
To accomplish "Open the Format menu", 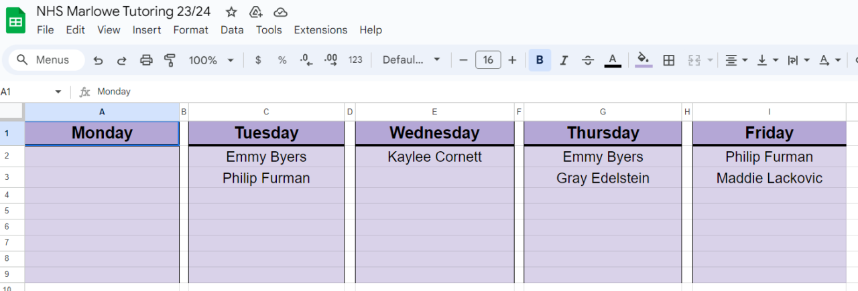I will click(190, 30).
